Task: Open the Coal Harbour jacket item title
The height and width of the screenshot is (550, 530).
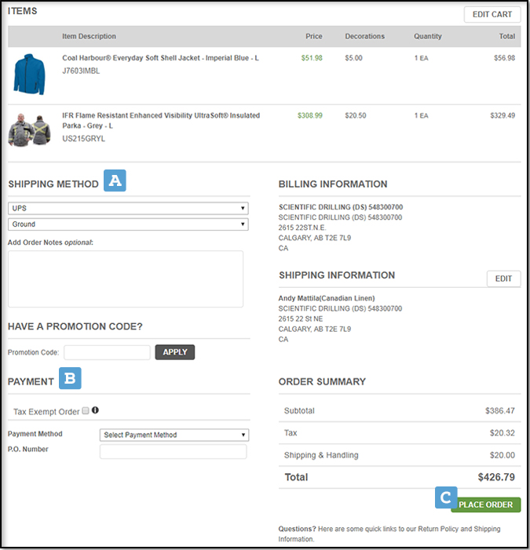Action: tap(160, 58)
